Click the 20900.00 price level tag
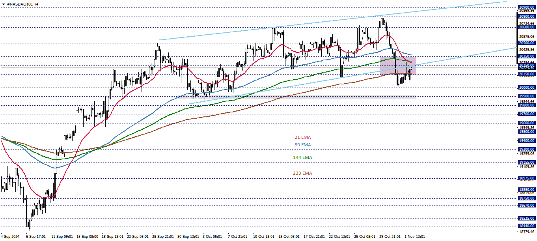 (527, 7)
